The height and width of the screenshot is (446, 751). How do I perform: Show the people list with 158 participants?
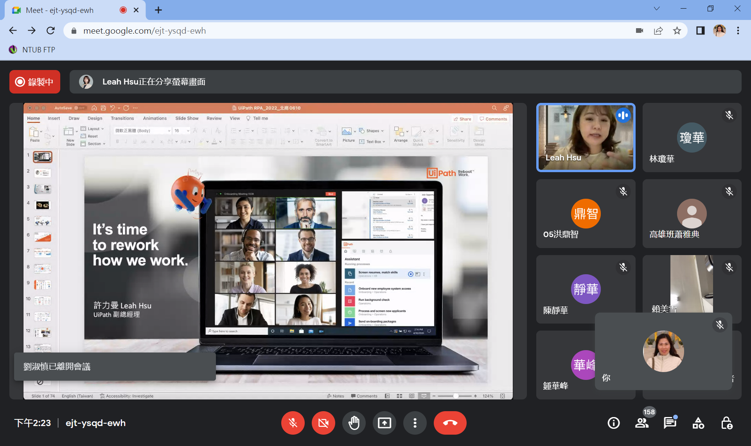[x=642, y=423]
